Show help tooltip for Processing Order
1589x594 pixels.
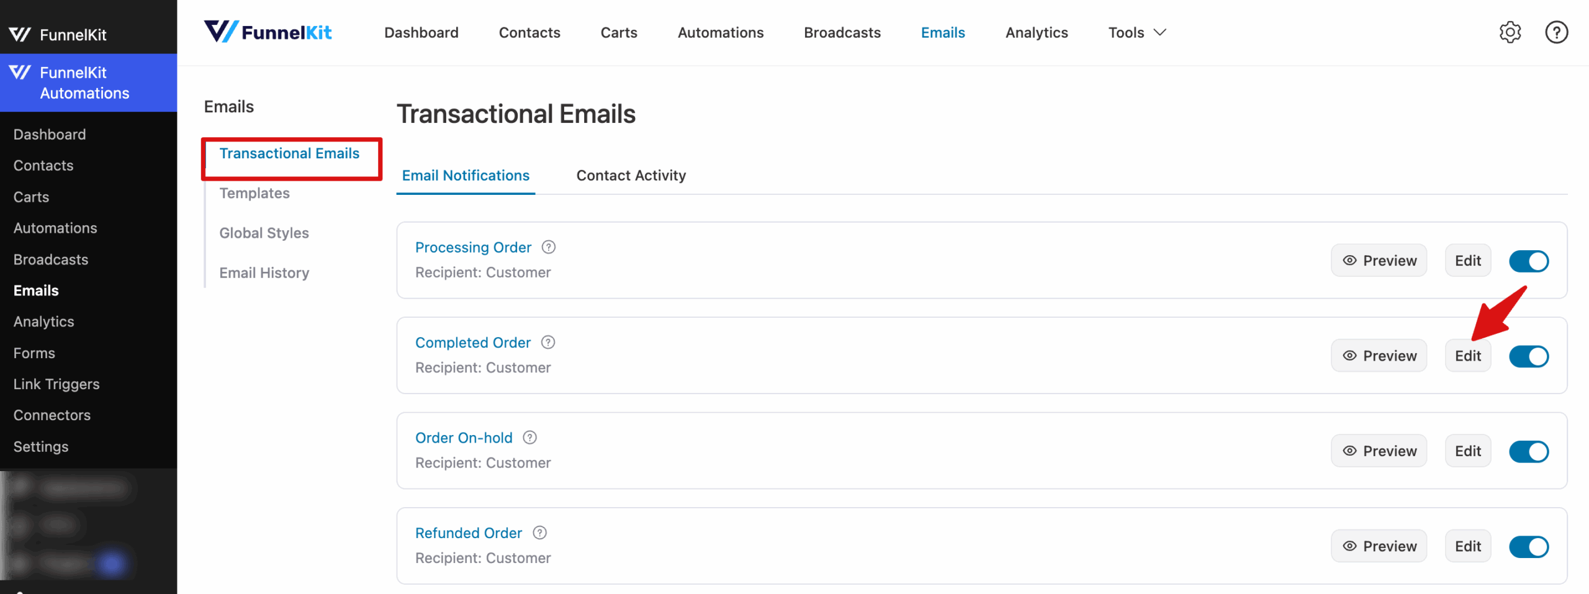tap(548, 247)
